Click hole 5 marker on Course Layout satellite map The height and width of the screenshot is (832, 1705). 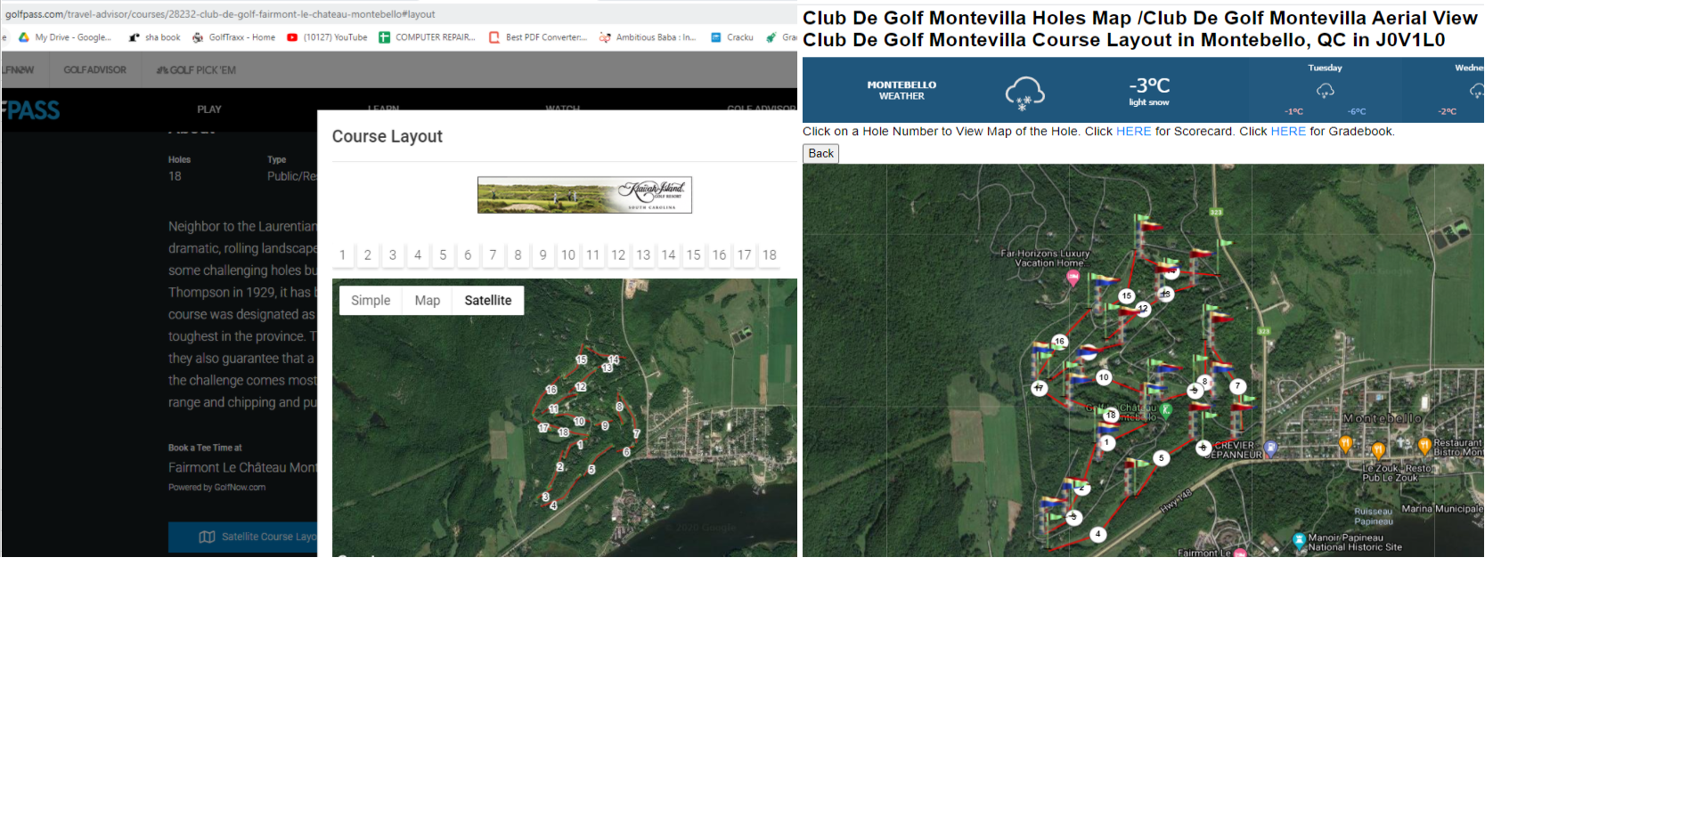(591, 470)
